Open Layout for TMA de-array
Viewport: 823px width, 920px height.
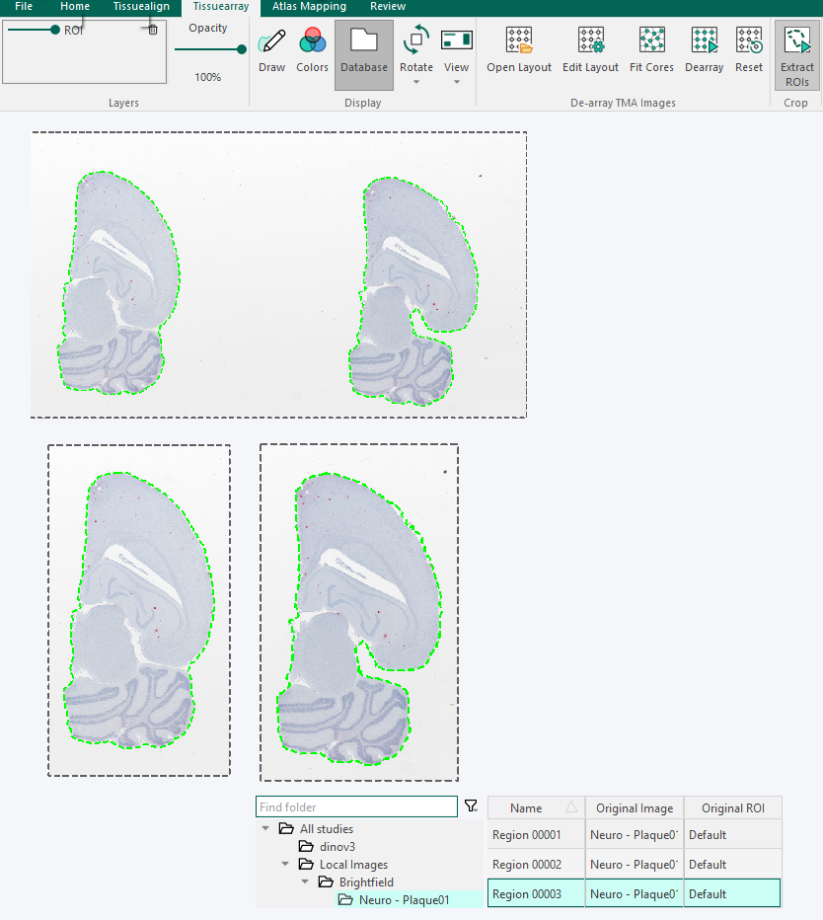click(x=518, y=51)
